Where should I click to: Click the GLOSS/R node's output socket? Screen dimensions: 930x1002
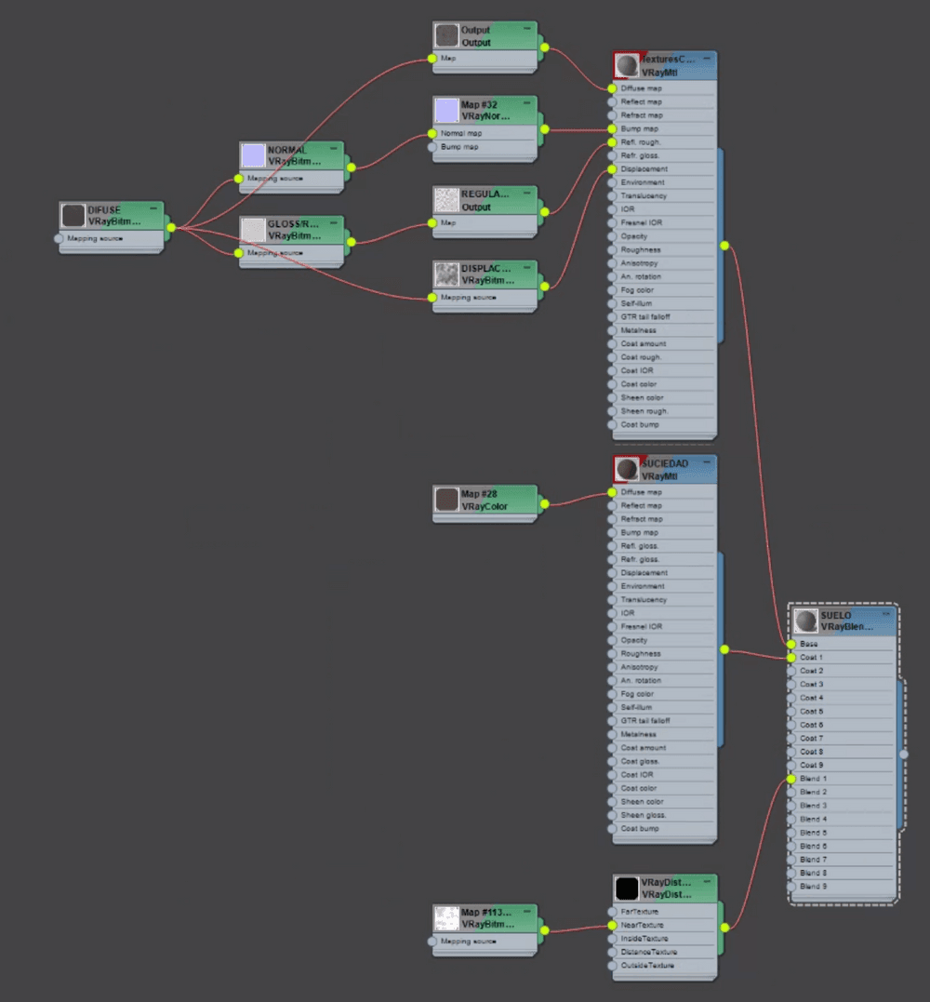pyautogui.click(x=352, y=242)
